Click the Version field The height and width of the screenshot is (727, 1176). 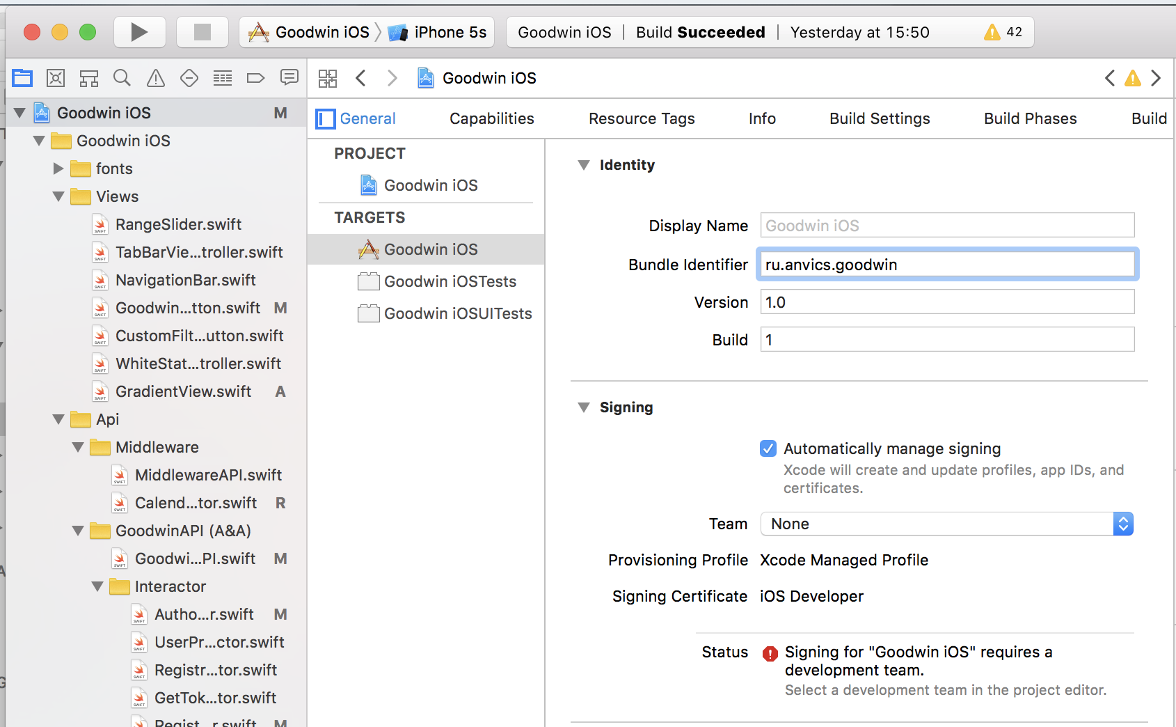[947, 302]
